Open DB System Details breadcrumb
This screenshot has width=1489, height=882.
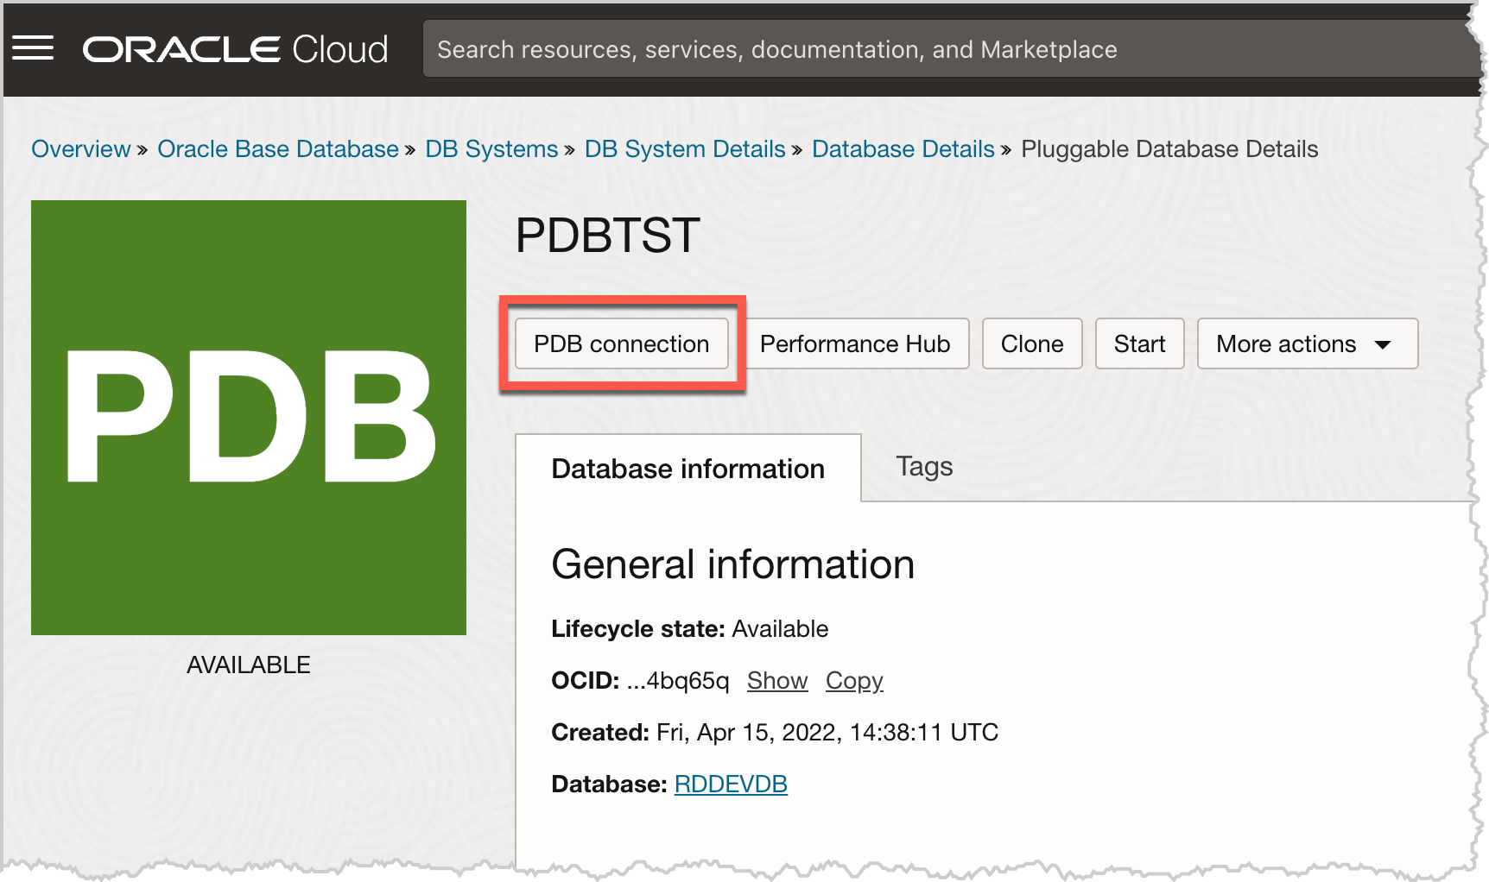[x=685, y=149]
